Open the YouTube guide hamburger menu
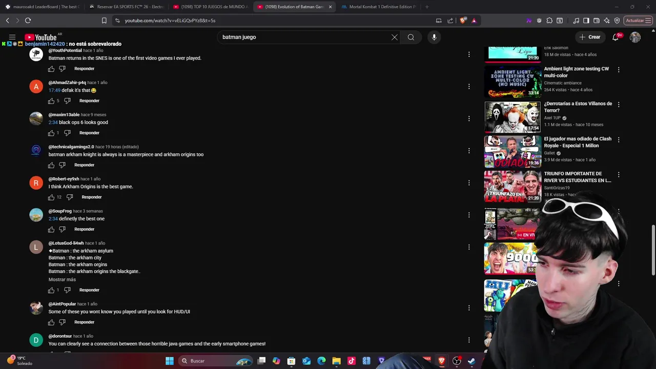 [x=12, y=37]
